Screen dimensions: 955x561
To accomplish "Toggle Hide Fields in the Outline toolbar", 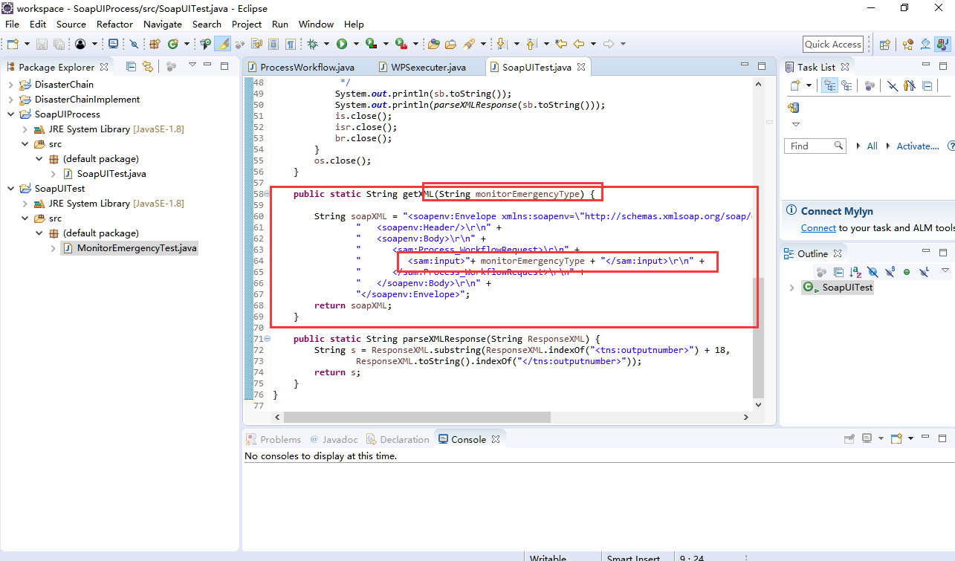I will point(871,272).
